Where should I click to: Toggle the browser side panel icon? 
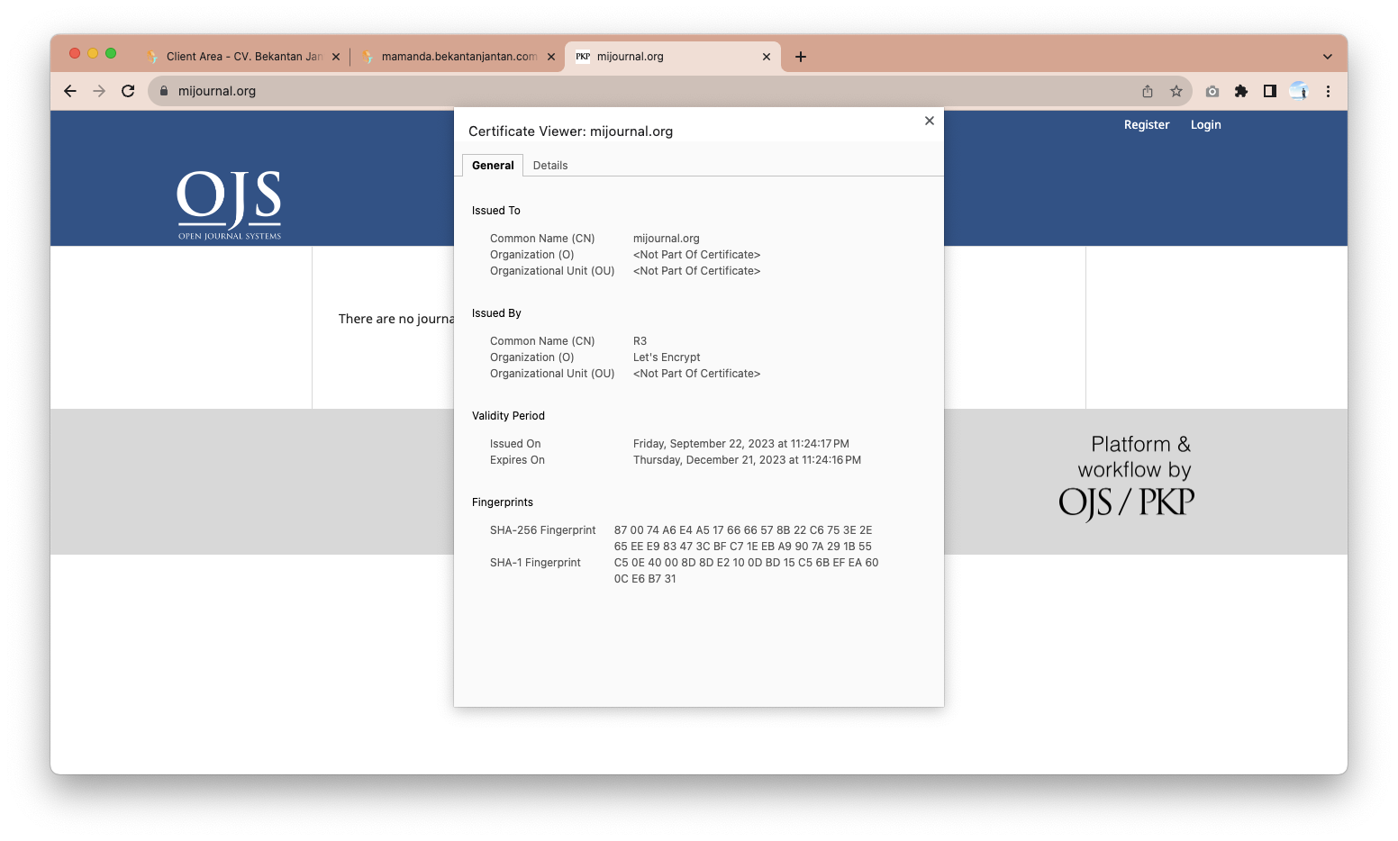[x=1270, y=91]
